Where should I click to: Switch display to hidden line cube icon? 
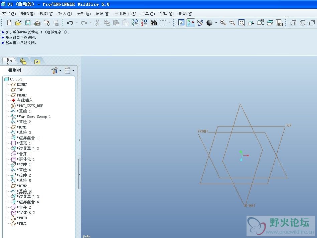pyautogui.click(x=303, y=23)
